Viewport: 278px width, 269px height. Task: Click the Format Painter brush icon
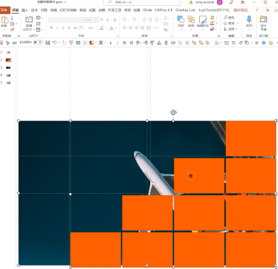pyautogui.click(x=12, y=29)
